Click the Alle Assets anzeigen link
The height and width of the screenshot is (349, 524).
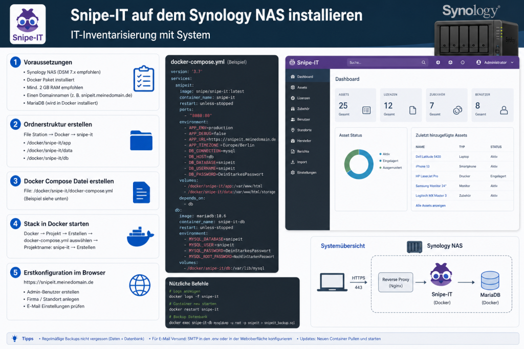430,205
